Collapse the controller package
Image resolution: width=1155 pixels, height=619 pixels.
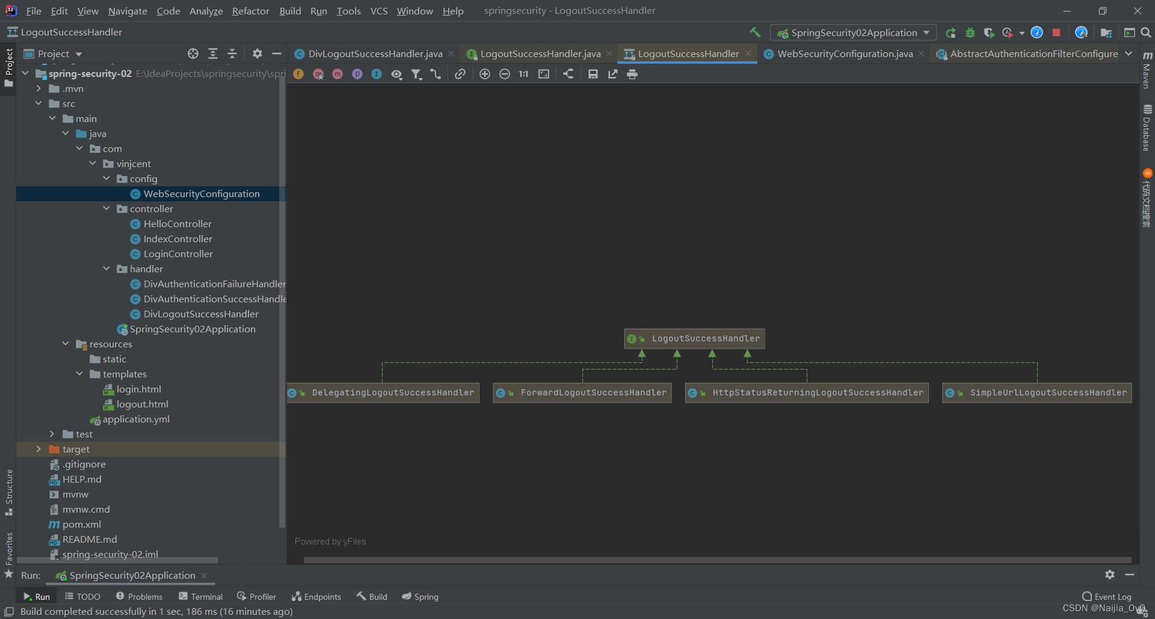(x=106, y=209)
